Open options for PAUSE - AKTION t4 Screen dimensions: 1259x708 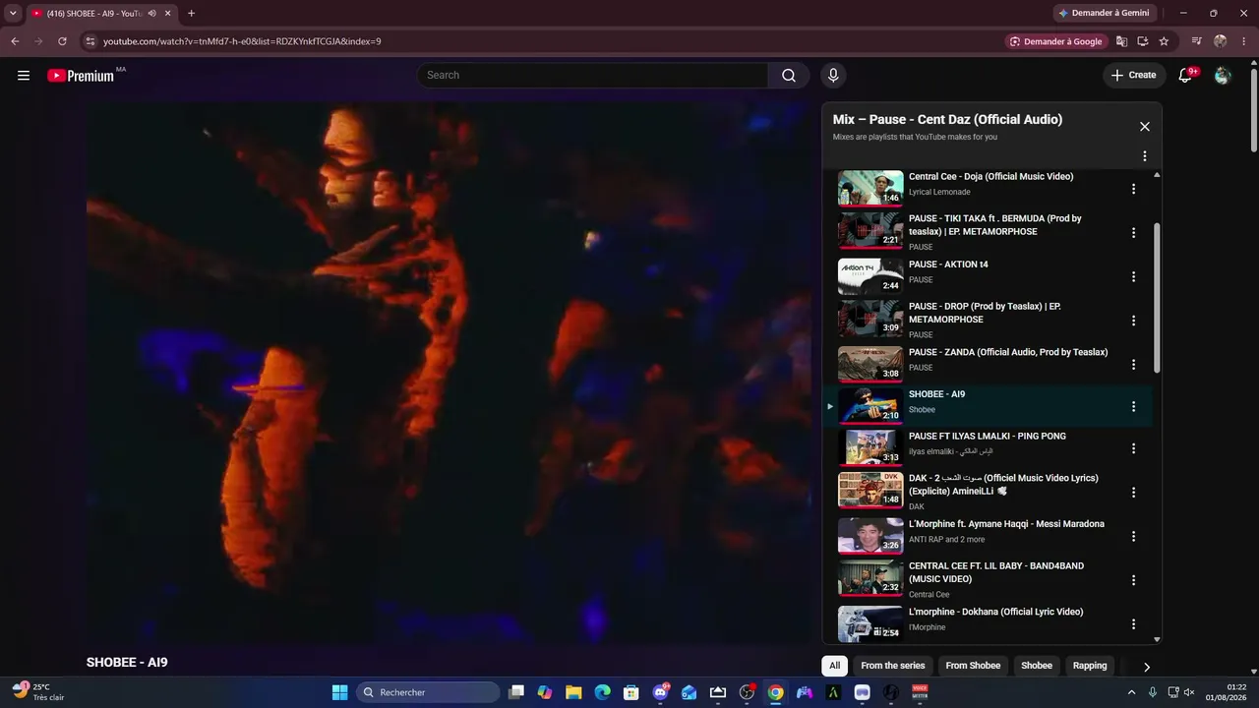coord(1133,277)
